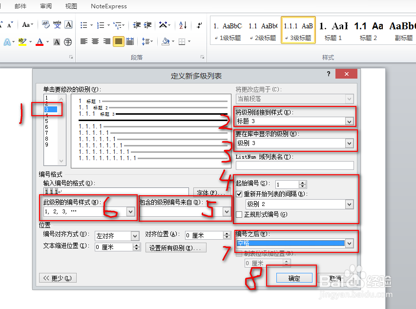Click the clear formatting eraser icon
The image size is (416, 309).
pyautogui.click(x=46, y=24)
